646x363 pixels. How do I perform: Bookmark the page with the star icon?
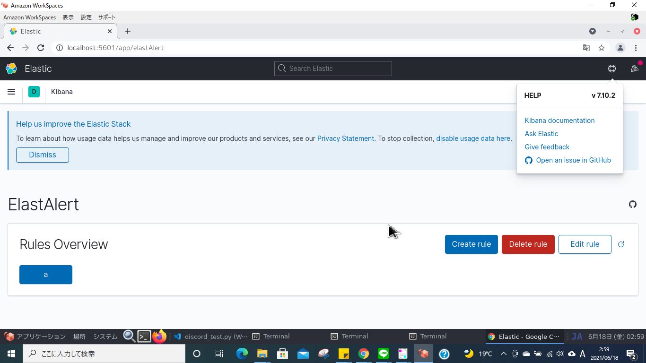coord(601,48)
